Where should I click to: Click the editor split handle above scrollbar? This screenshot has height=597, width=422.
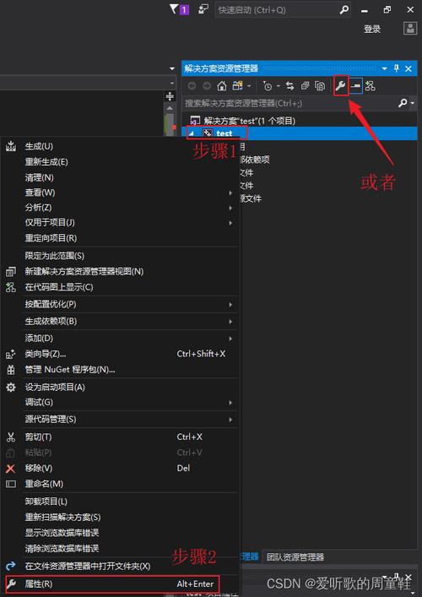click(170, 96)
